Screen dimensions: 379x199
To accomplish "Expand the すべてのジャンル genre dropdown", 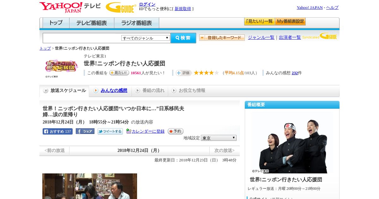I will pyautogui.click(x=146, y=38).
